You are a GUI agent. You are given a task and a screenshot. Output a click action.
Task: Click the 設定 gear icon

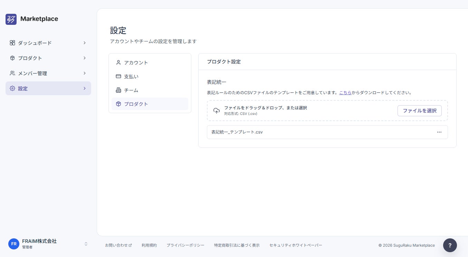(x=12, y=88)
